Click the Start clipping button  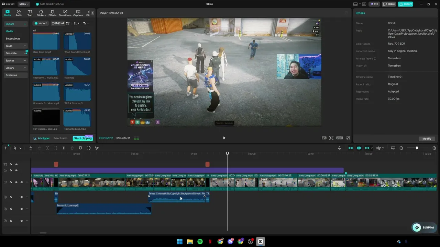tap(83, 138)
